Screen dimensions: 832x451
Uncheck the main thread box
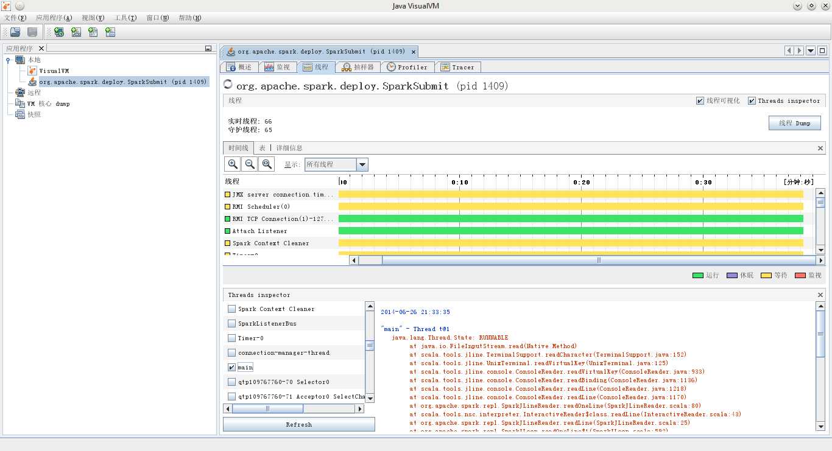coord(231,367)
